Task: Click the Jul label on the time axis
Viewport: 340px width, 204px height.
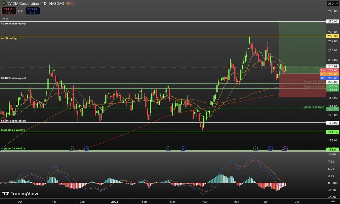Action: [x=297, y=202]
